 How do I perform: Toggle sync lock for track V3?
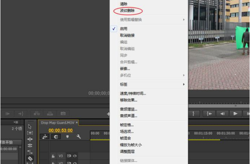(x=69, y=156)
